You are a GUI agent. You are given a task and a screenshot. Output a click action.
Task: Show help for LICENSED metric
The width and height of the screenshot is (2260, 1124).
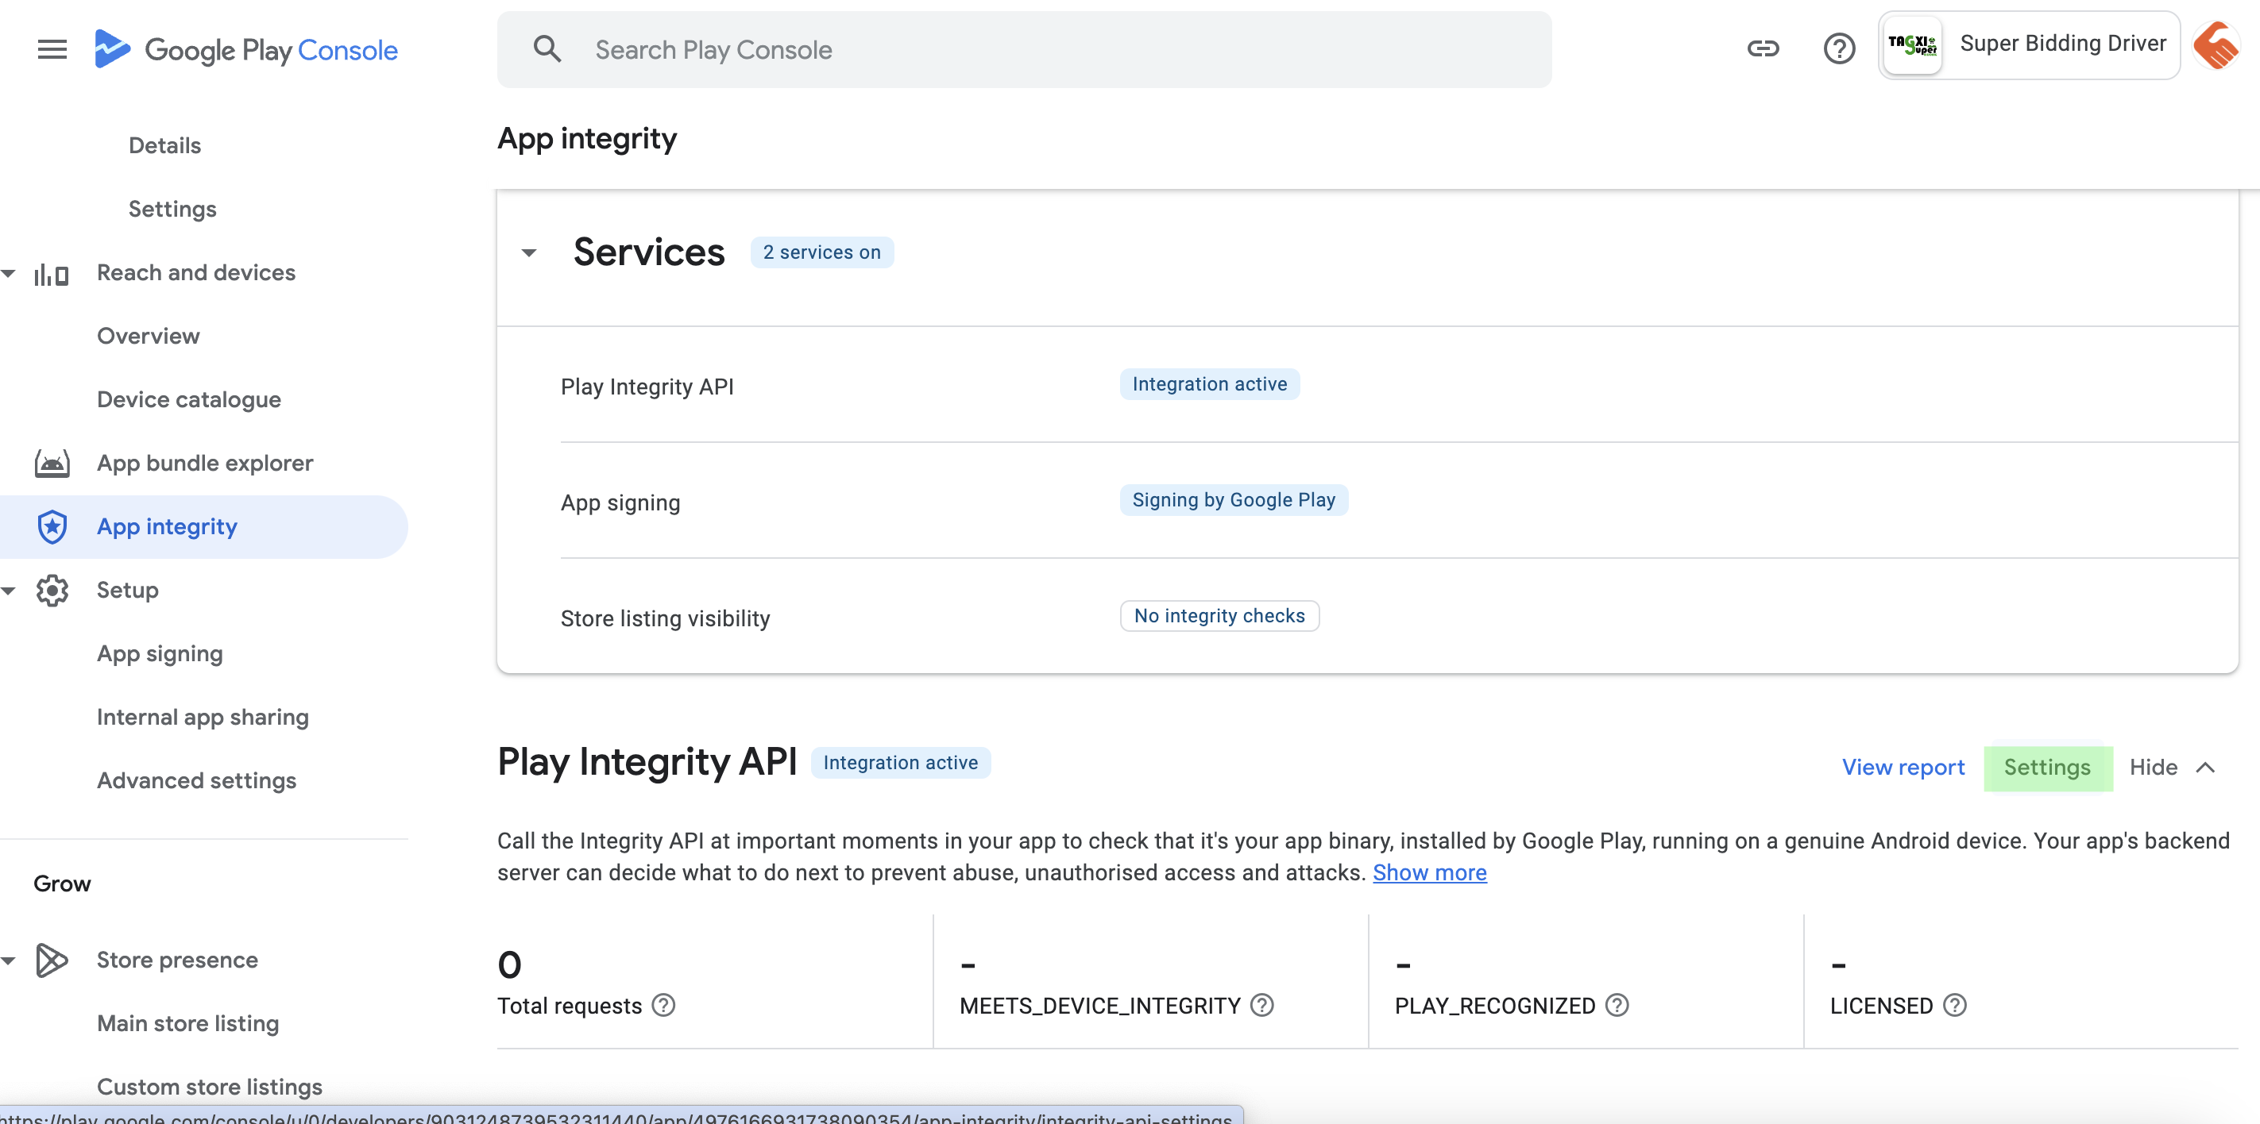[x=1955, y=1005]
